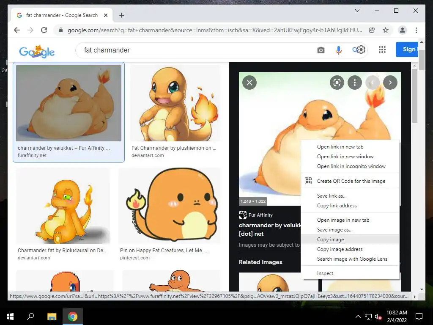433x325 pixels.
Task: Click the Sign in button
Action: click(407, 50)
